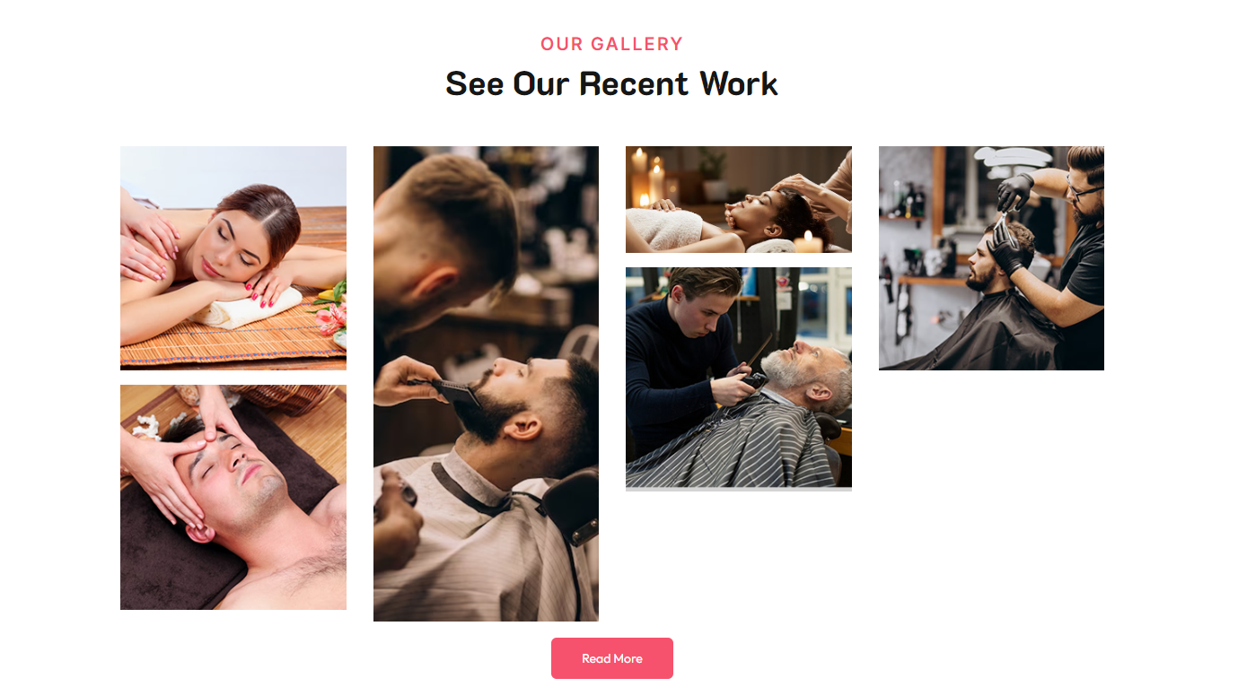Click the Read More button
The image size is (1238, 687).
(611, 658)
